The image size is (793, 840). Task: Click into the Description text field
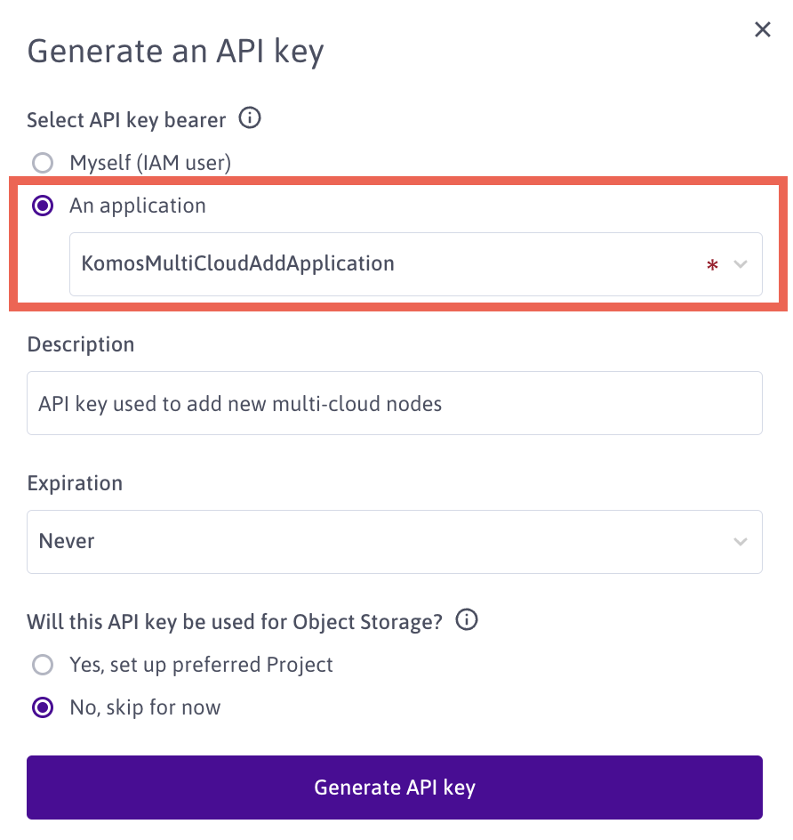395,403
